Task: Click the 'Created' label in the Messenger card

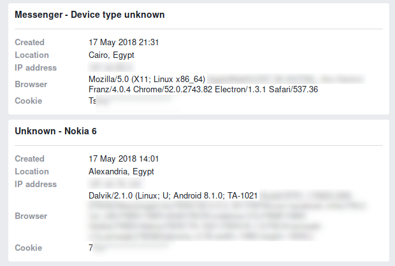Action: click(29, 42)
